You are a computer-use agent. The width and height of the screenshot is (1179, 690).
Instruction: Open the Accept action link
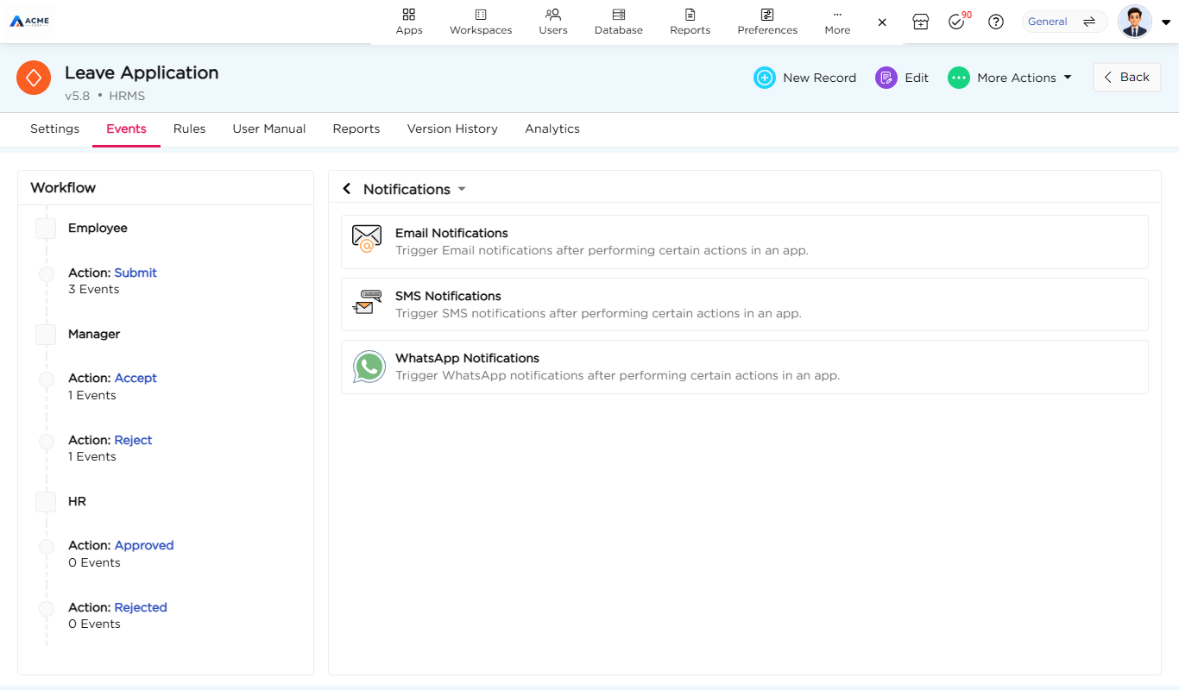pyautogui.click(x=136, y=378)
